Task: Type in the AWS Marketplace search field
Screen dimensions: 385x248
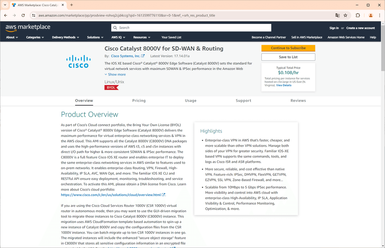Action: pos(193,28)
